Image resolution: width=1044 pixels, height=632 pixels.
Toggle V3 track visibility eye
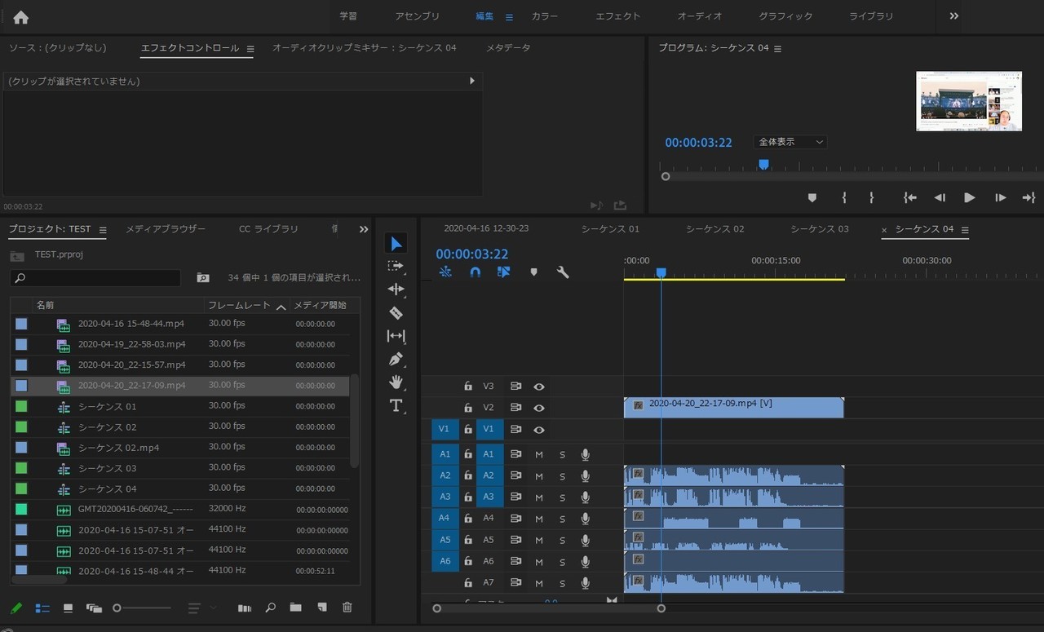point(539,387)
